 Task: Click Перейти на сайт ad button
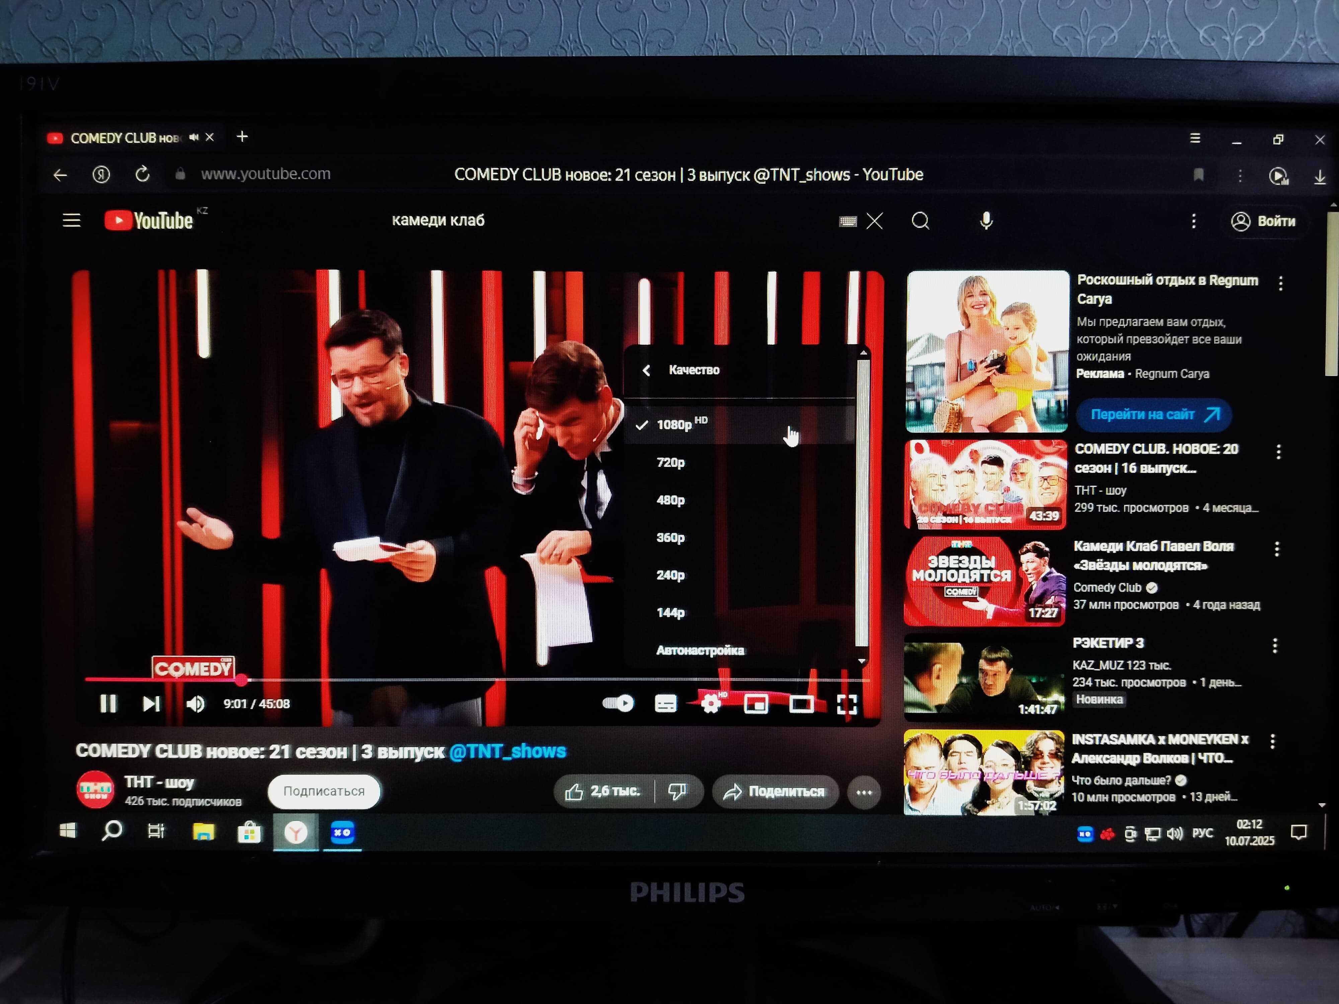click(x=1154, y=415)
